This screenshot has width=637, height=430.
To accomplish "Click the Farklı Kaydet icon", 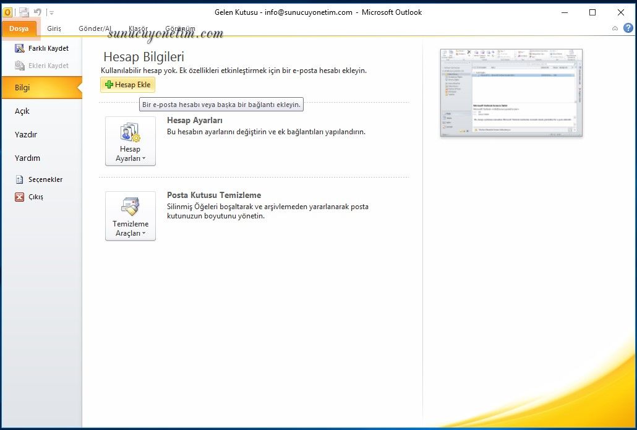I will click(20, 48).
